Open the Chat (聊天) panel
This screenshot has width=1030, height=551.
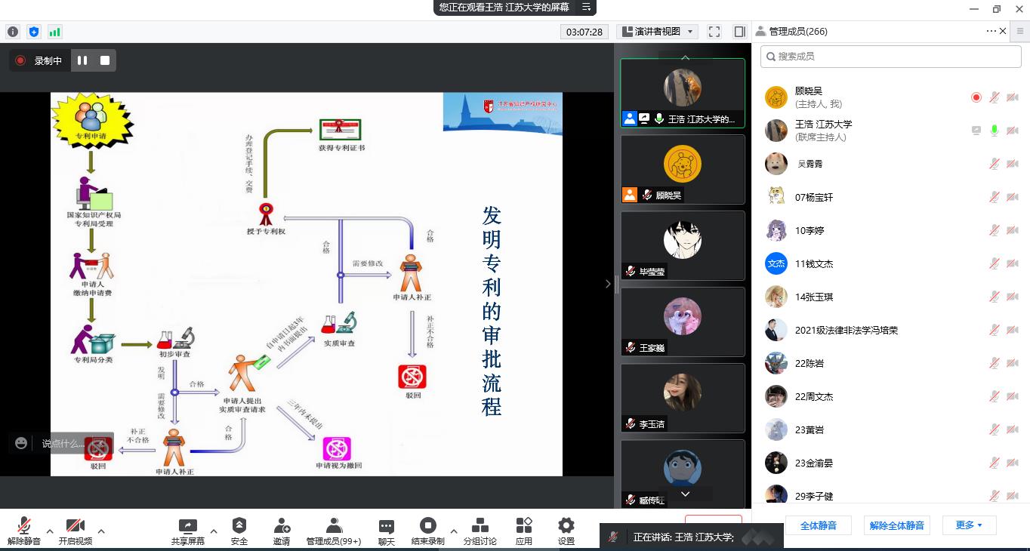(386, 526)
